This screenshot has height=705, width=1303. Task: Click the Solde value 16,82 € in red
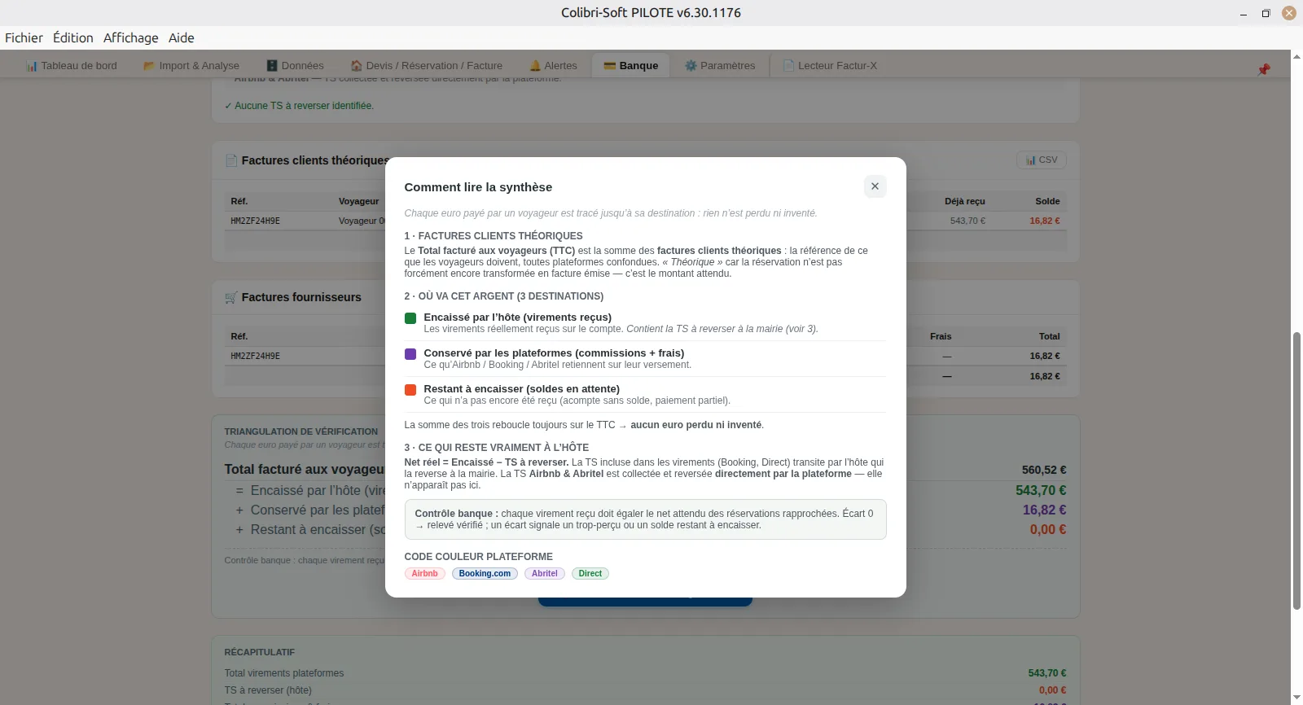pyautogui.click(x=1045, y=221)
